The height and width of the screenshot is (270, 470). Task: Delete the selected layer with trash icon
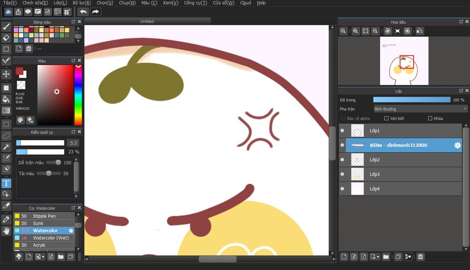(x=420, y=257)
